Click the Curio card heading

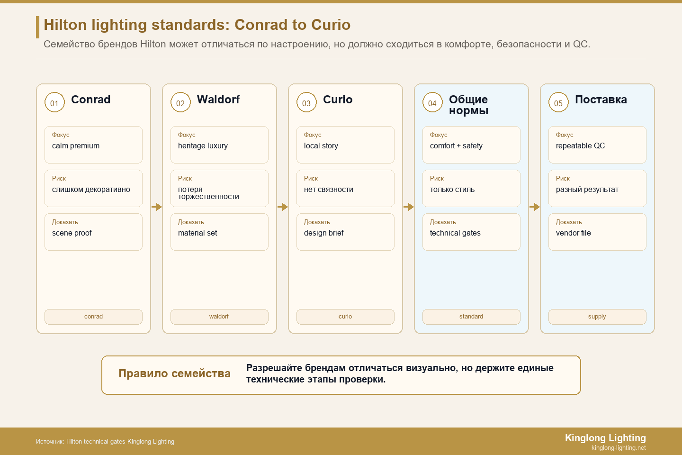[338, 100]
